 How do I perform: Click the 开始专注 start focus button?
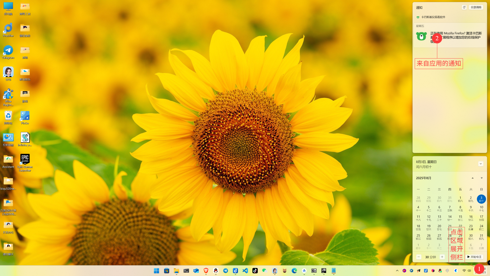[474, 257]
